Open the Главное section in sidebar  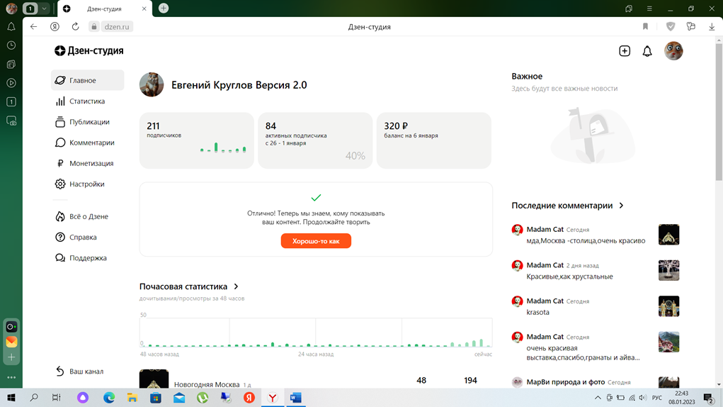(x=87, y=80)
